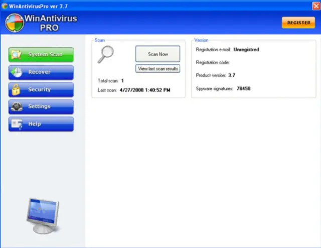This screenshot has height=248, width=321.
Task: Click the orange REGISTER button
Action: point(298,23)
